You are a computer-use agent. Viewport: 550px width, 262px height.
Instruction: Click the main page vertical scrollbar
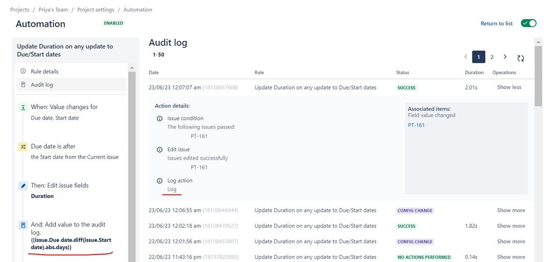538,76
